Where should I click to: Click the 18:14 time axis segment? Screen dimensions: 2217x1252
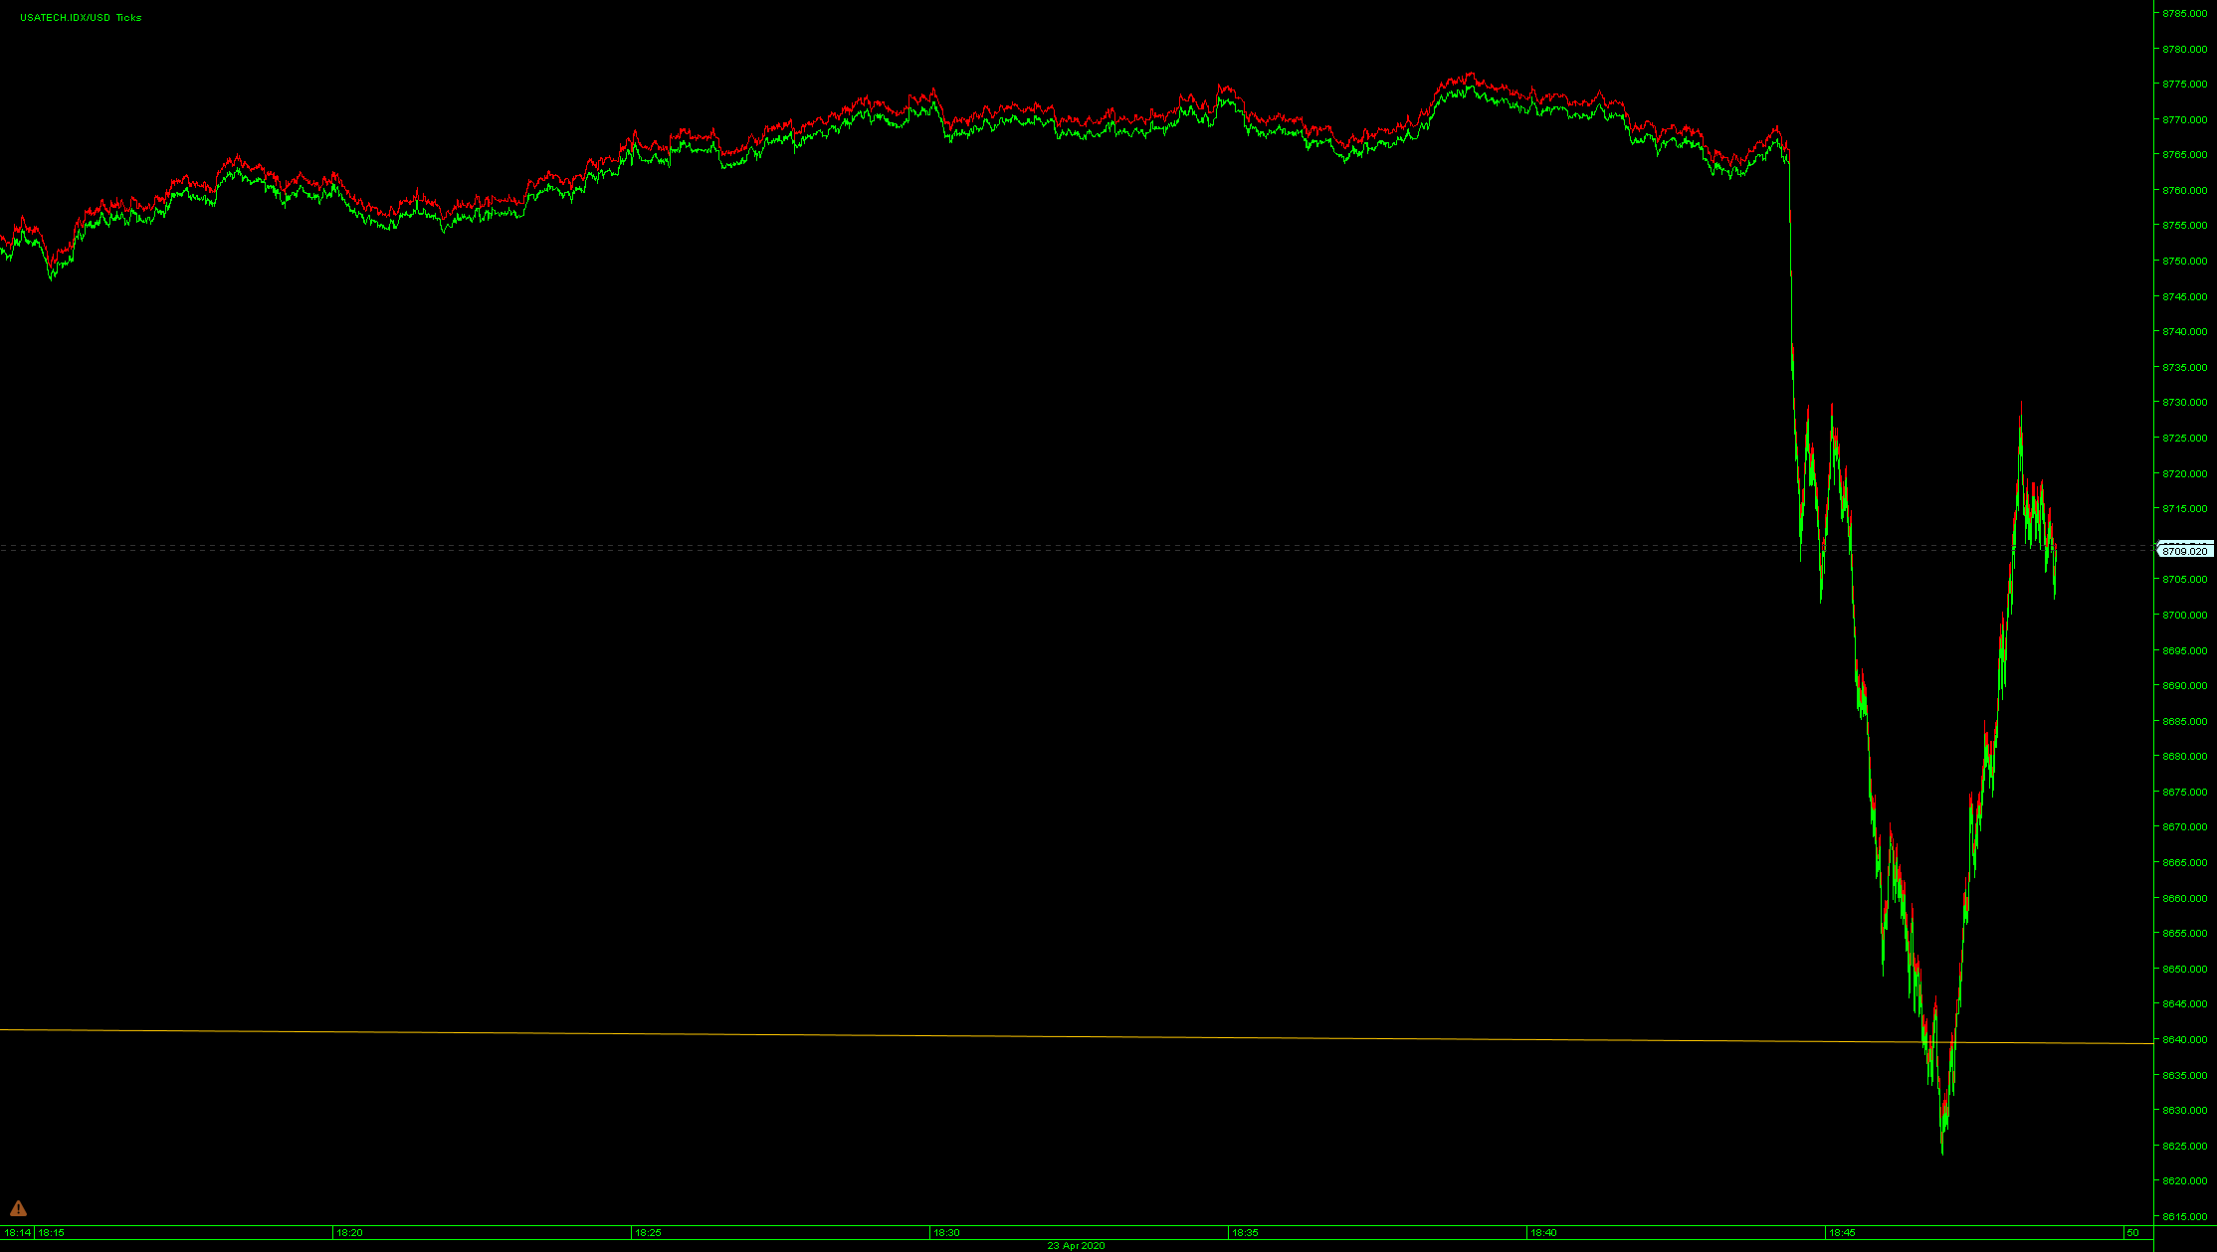pyautogui.click(x=17, y=1233)
